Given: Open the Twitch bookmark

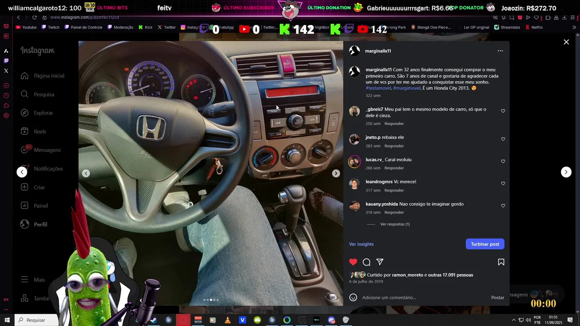Looking at the screenshot, I should [50, 27].
